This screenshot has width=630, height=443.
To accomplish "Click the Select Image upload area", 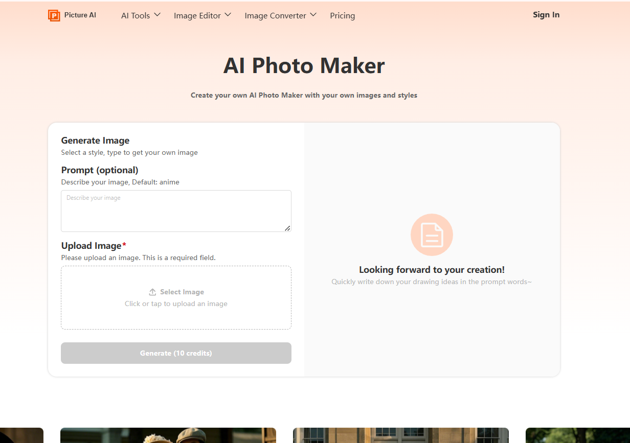I will 176,297.
